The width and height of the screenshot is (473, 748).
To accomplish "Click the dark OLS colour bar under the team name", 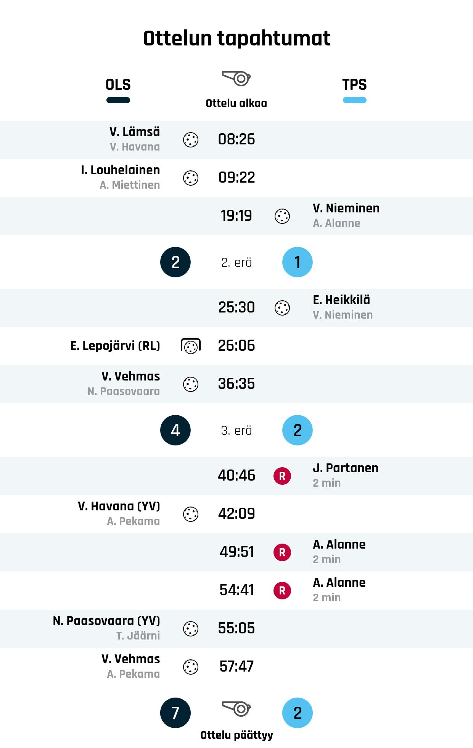I will tap(118, 100).
